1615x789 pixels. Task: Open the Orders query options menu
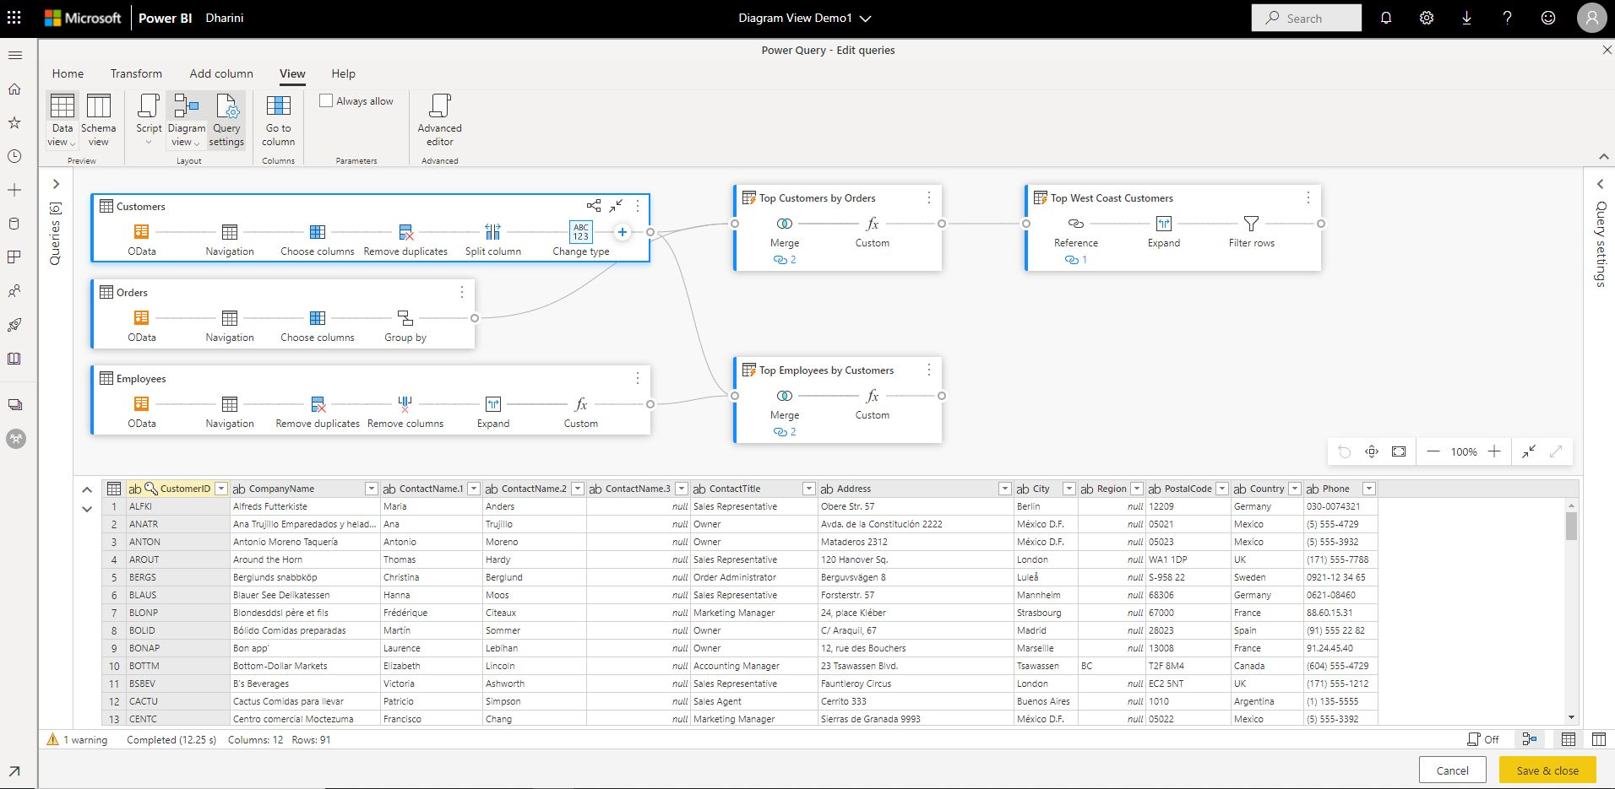pos(462,292)
